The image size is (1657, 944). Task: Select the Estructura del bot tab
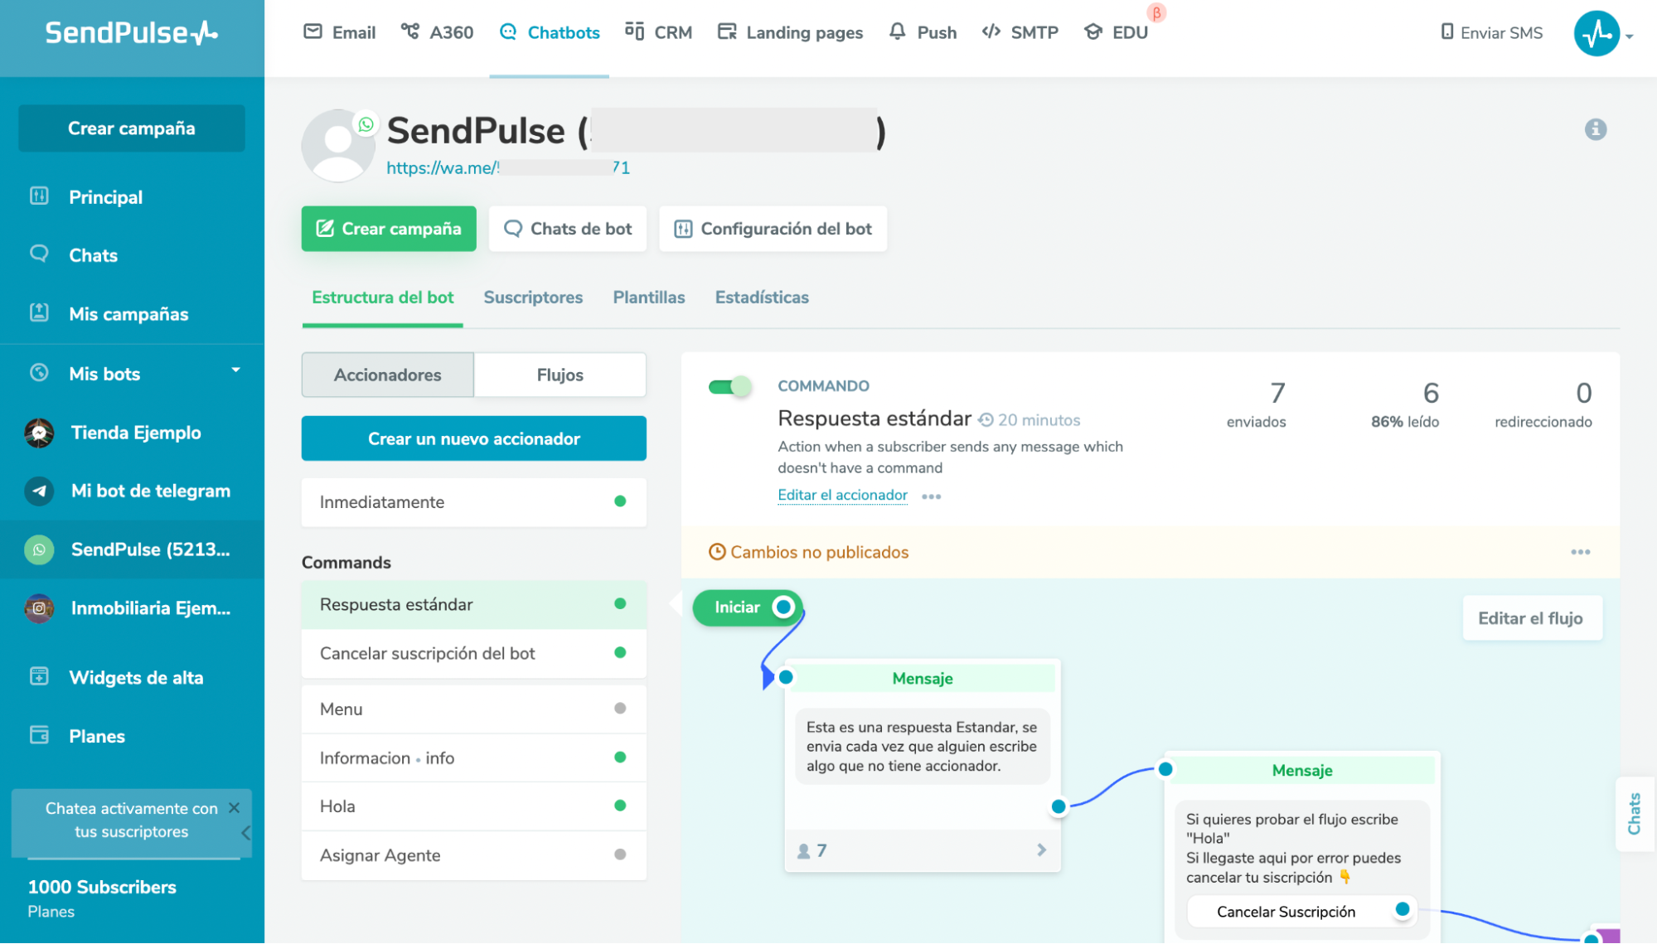pos(383,298)
